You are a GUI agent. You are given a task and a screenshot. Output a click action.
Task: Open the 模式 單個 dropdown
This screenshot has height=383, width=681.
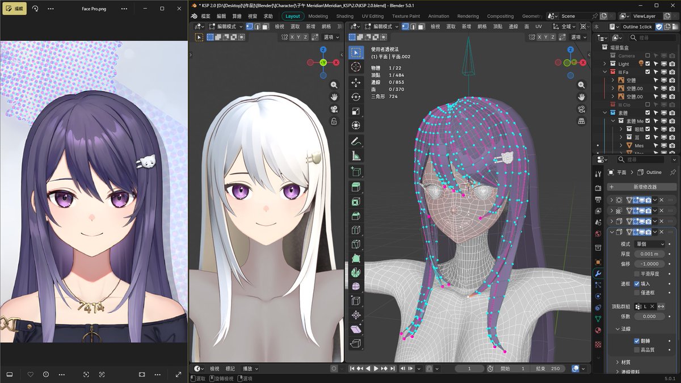tap(649, 244)
